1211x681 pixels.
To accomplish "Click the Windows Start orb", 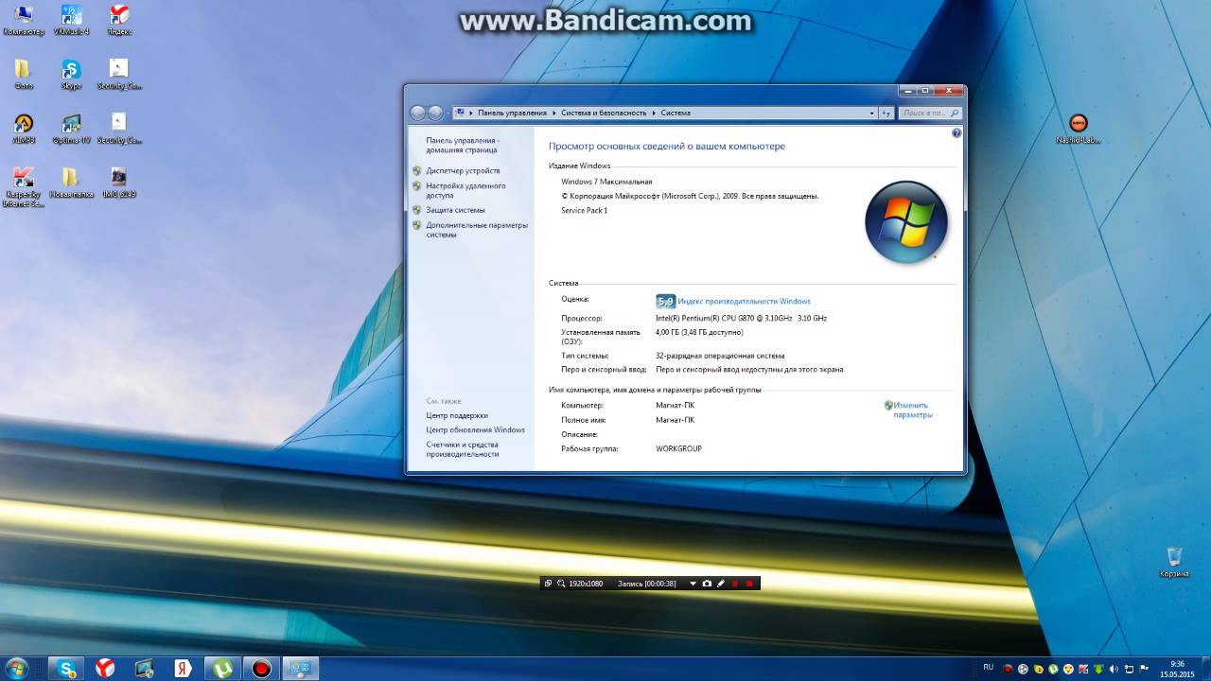I will tap(15, 668).
